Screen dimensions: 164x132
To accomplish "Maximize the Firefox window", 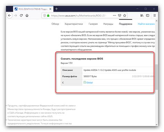I will 146,9.
